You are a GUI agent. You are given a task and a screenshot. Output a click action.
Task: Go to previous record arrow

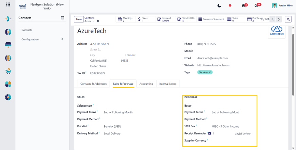click(273, 19)
